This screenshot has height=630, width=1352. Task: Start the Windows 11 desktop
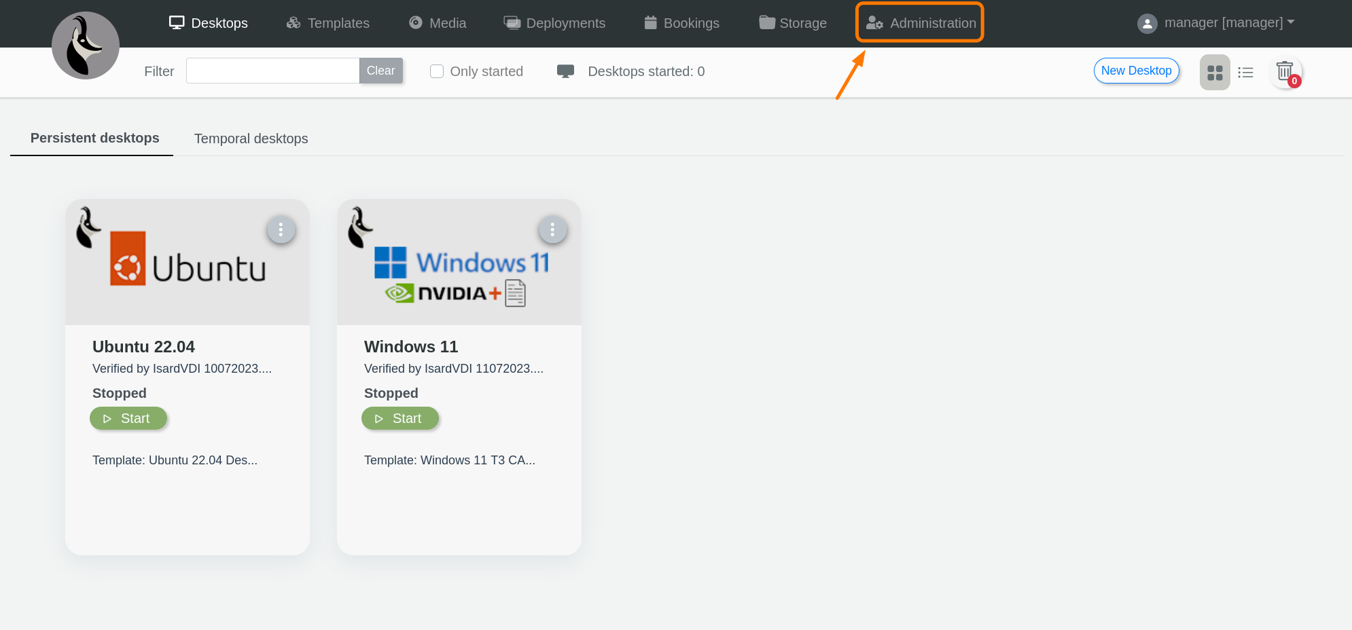[400, 418]
